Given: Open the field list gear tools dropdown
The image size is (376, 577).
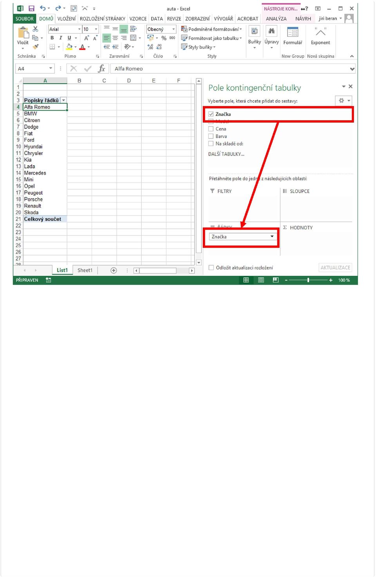Looking at the screenshot, I should (344, 101).
